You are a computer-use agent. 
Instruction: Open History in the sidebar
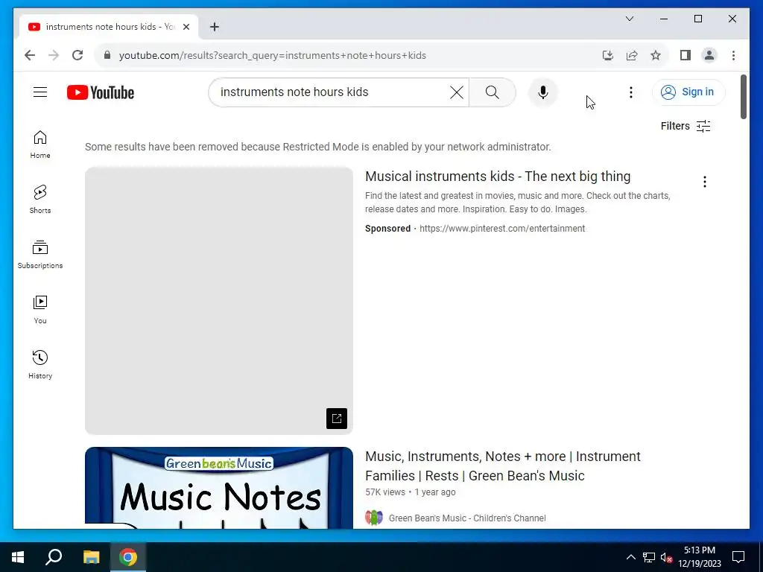coord(40,364)
